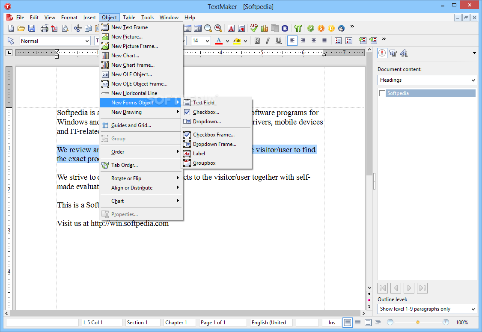The height and width of the screenshot is (332, 482).
Task: Go to first heading in sidebar
Action: coord(382,288)
